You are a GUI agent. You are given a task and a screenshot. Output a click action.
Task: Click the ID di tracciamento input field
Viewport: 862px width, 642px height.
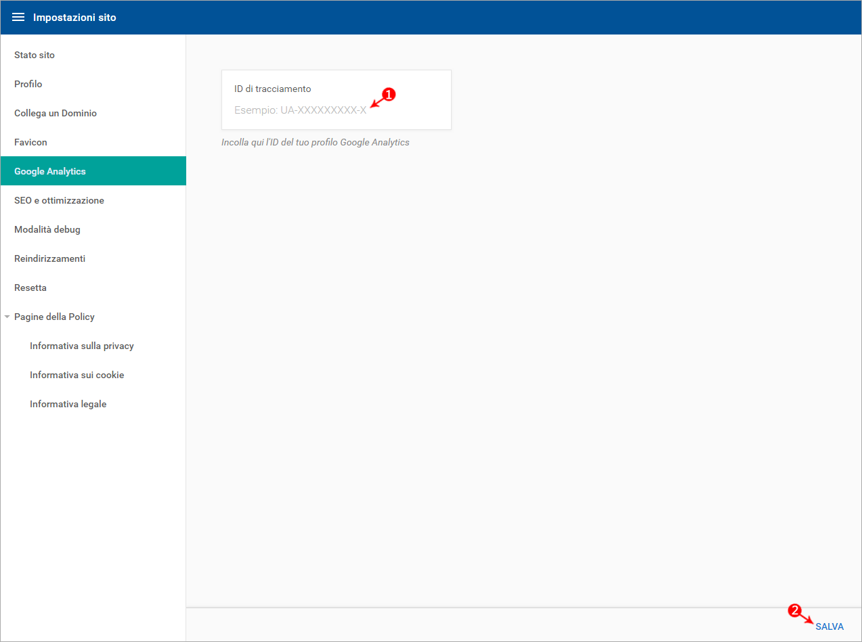(x=336, y=110)
